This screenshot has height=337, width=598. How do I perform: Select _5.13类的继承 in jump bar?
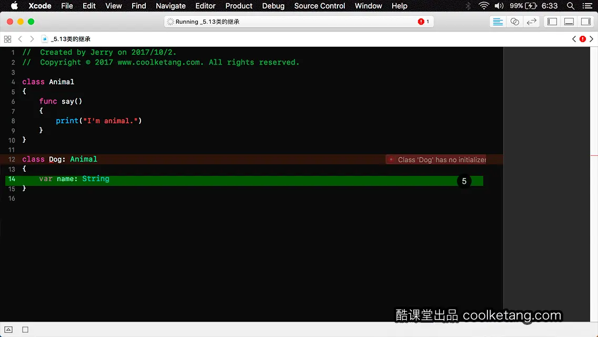pyautogui.click(x=71, y=39)
